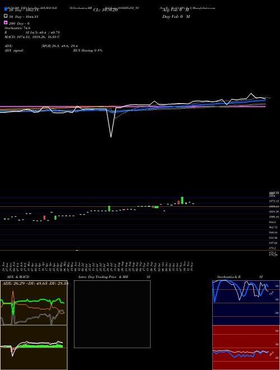Click the 'CL: 1070.20' closing price label

coord(105,10)
